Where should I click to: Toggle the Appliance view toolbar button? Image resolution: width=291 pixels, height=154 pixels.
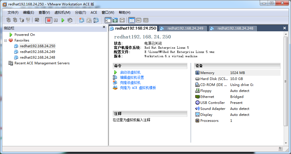139,20
